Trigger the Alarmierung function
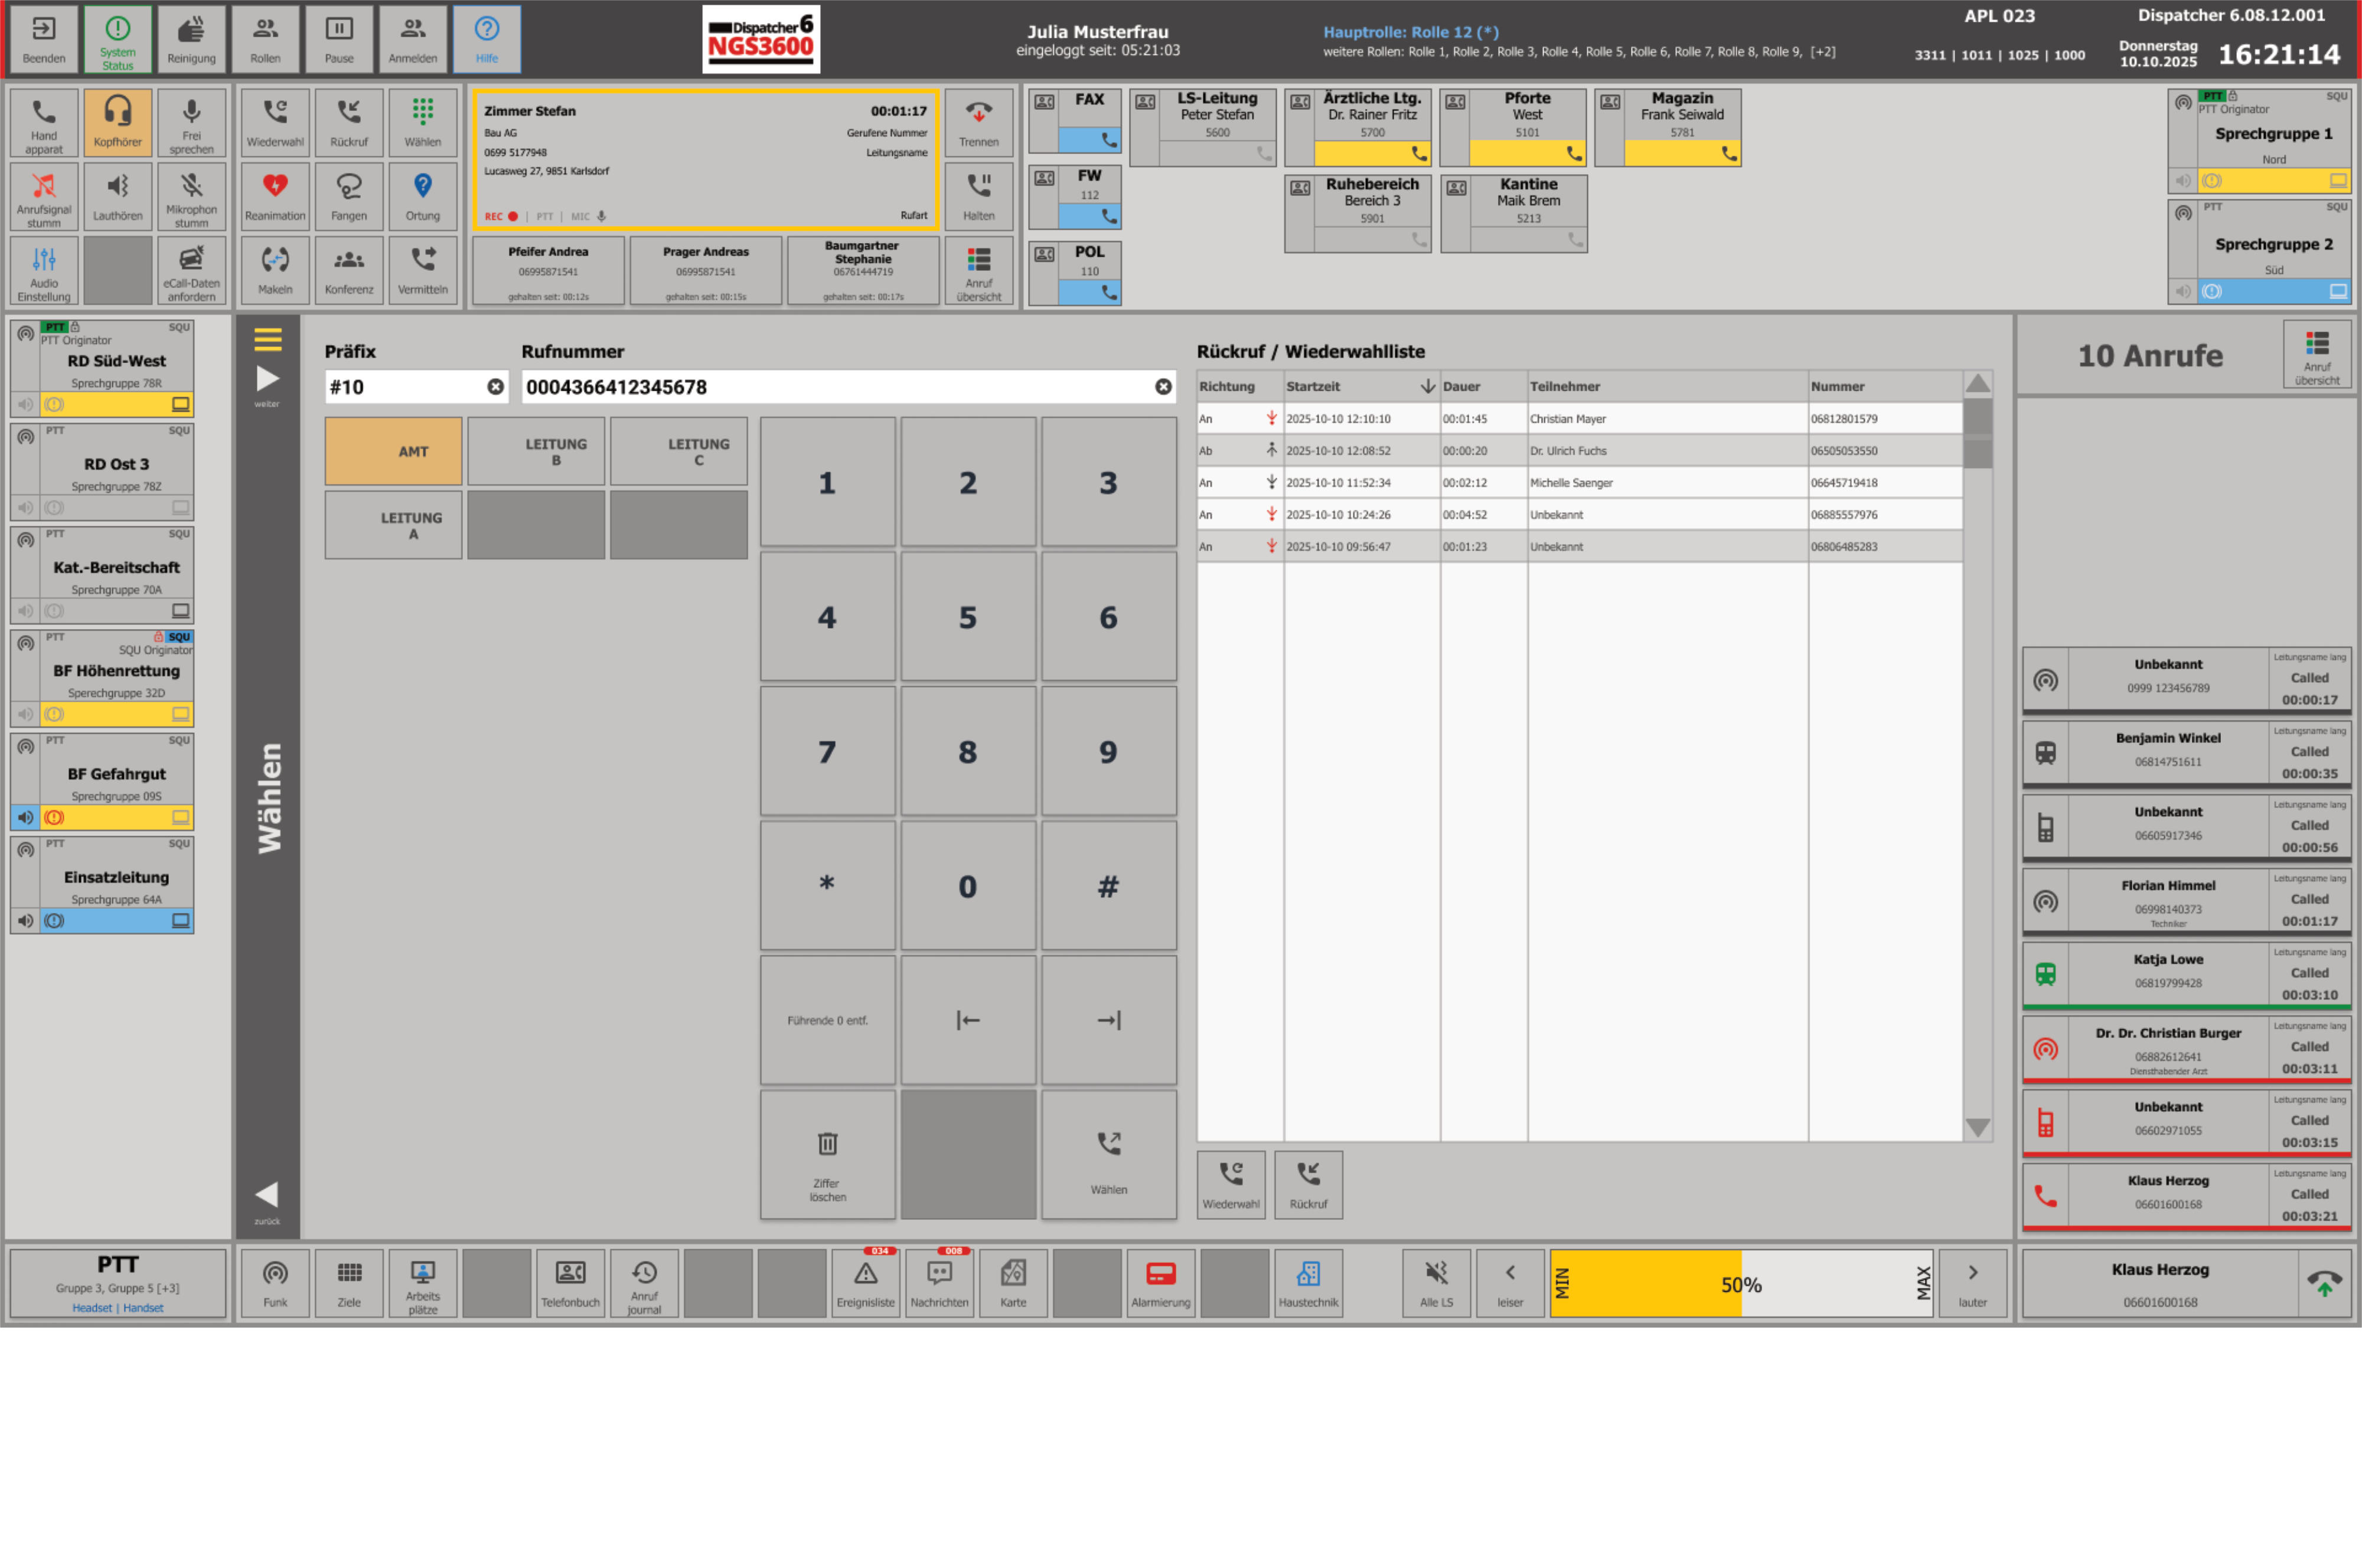 [x=1162, y=1283]
